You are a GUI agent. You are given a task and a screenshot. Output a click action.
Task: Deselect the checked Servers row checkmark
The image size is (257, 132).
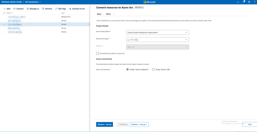[4, 24]
